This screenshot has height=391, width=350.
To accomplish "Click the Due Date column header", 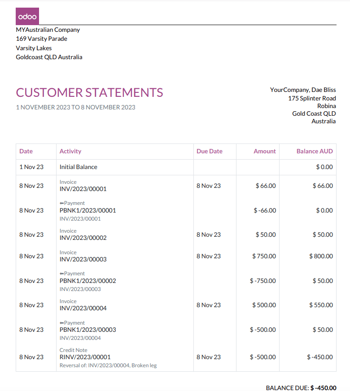I will (210, 152).
